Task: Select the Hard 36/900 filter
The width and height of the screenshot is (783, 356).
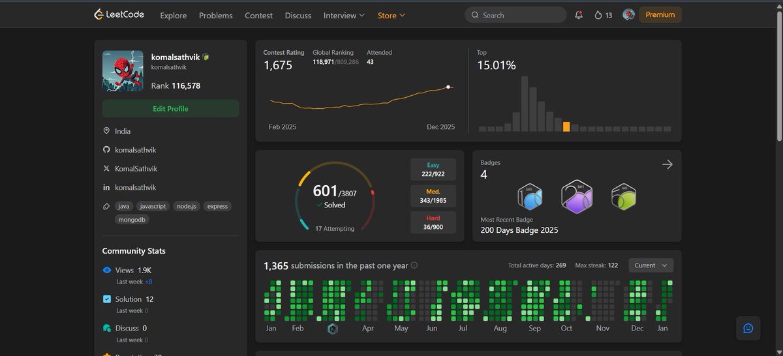Action: click(433, 222)
